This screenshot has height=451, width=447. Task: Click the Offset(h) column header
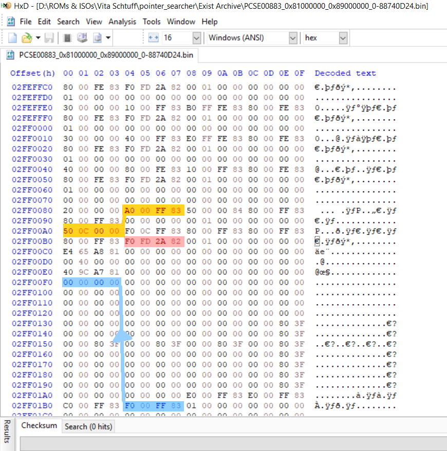pos(32,73)
